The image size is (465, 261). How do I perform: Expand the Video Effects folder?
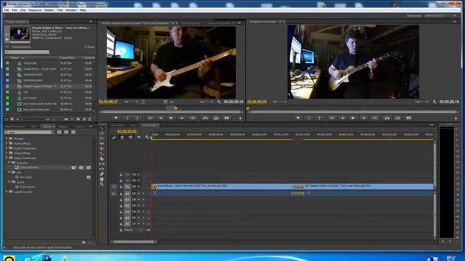tap(6, 153)
